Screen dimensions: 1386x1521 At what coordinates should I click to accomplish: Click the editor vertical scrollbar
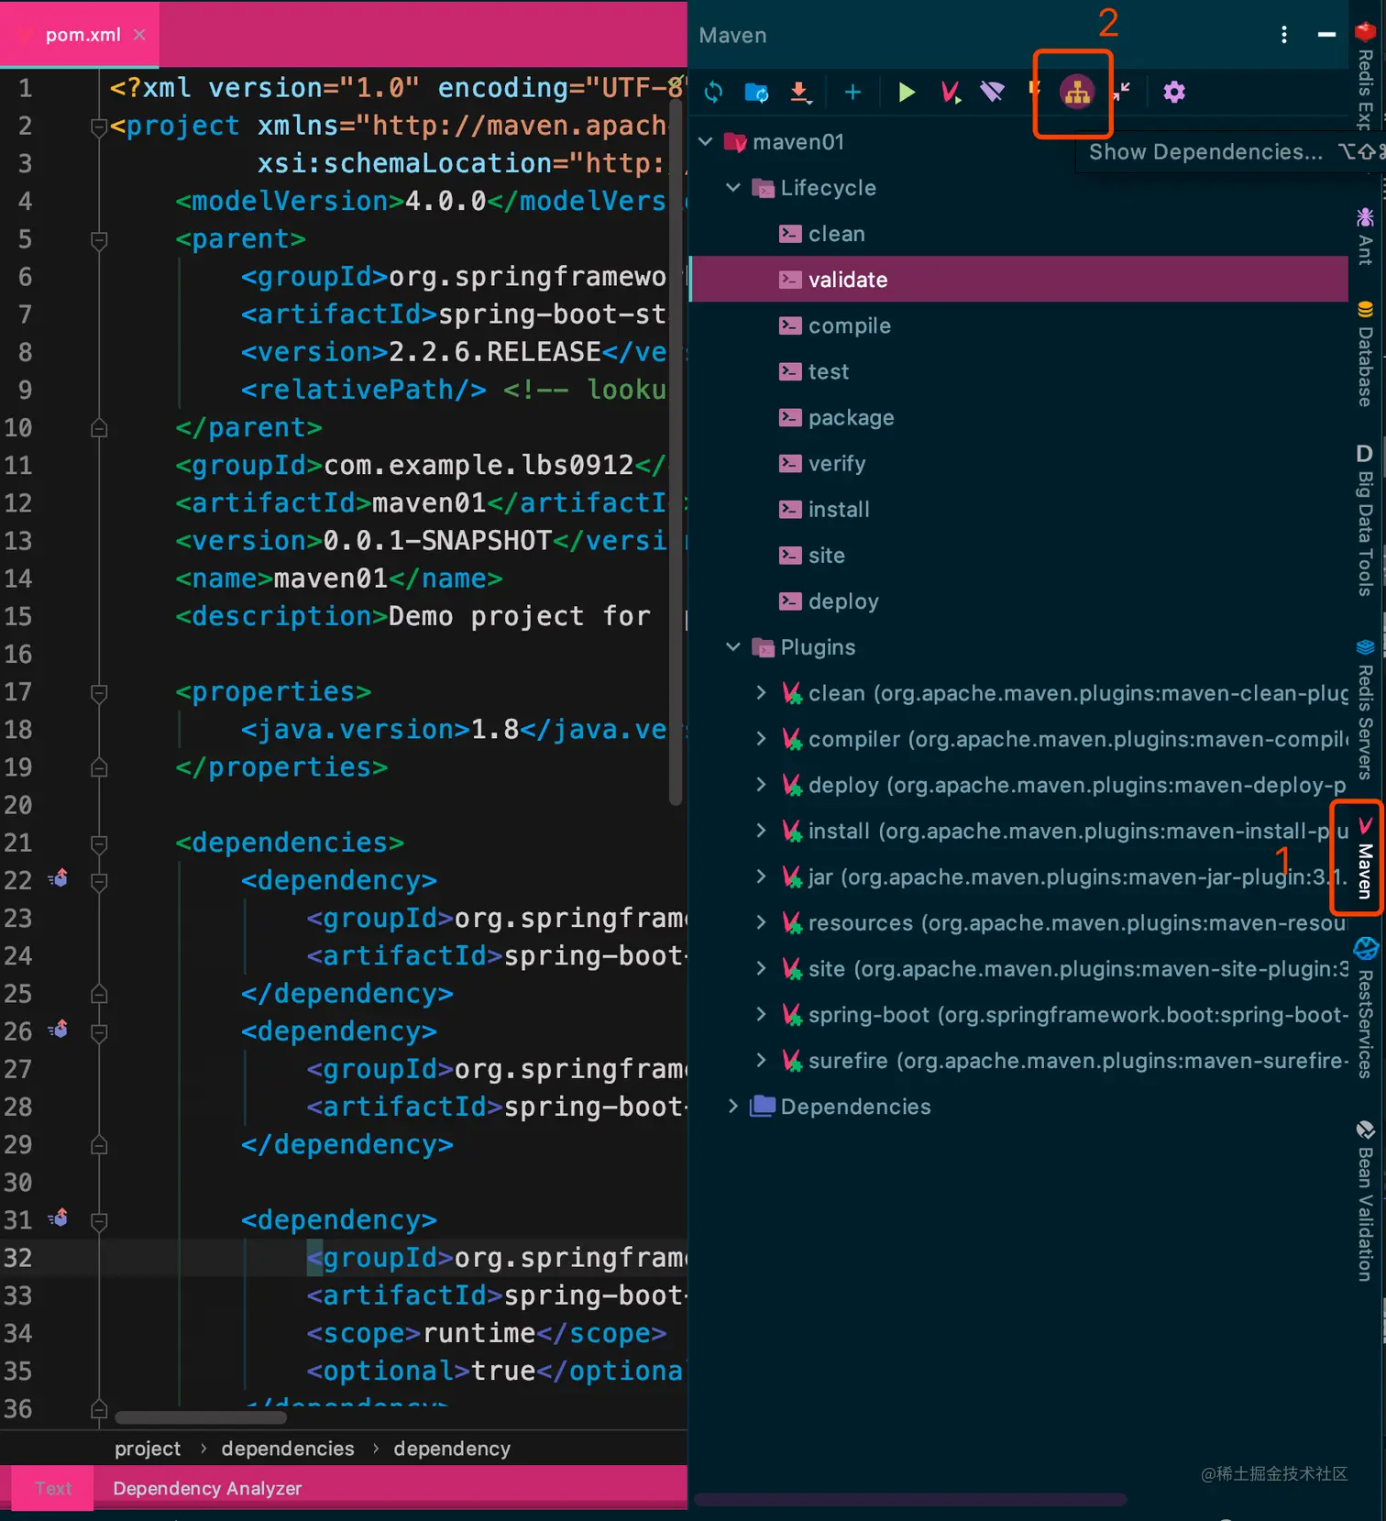pyautogui.click(x=676, y=453)
